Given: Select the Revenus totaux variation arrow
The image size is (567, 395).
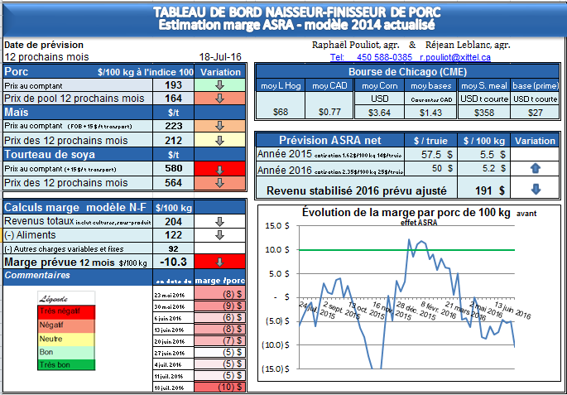Looking at the screenshot, I should coord(220,221).
